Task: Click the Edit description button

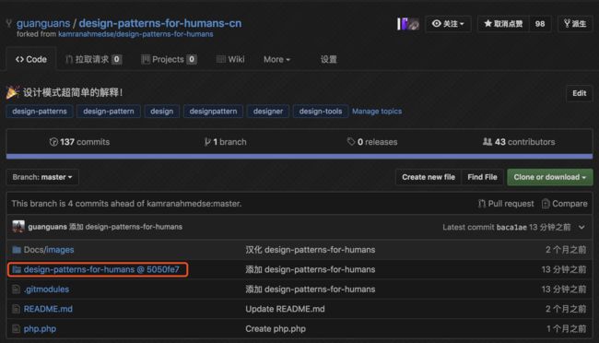Action: coord(579,93)
